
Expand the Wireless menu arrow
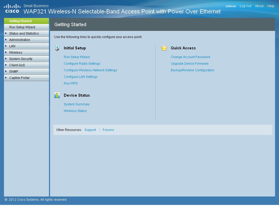tap(6, 52)
